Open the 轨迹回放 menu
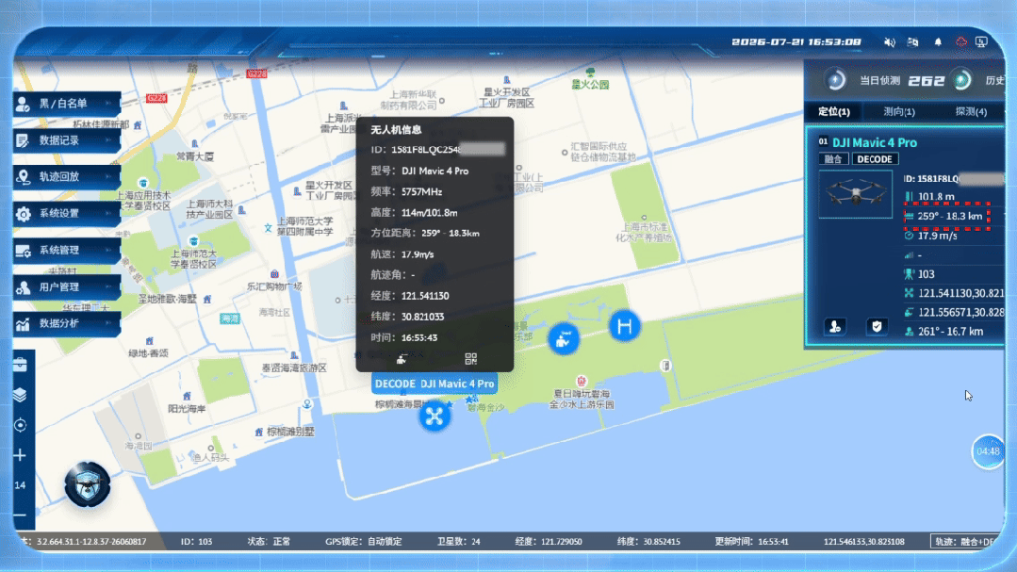 [x=67, y=176]
